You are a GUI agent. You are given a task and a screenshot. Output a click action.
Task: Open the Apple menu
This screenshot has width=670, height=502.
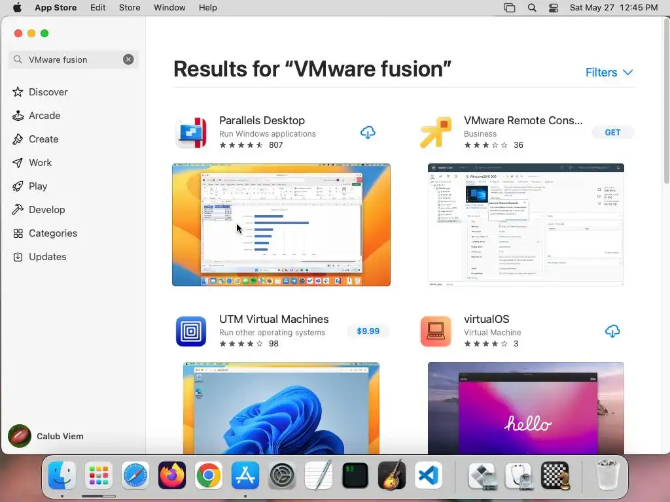pyautogui.click(x=17, y=8)
